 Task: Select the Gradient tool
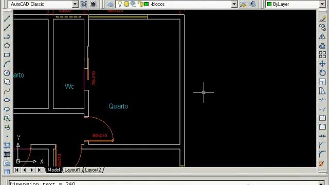pos(7,155)
